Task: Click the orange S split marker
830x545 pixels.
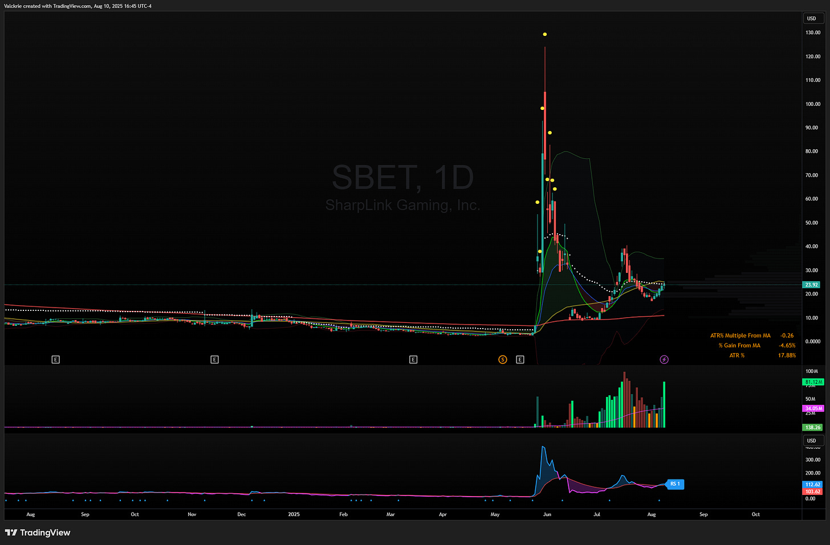Action: 503,359
